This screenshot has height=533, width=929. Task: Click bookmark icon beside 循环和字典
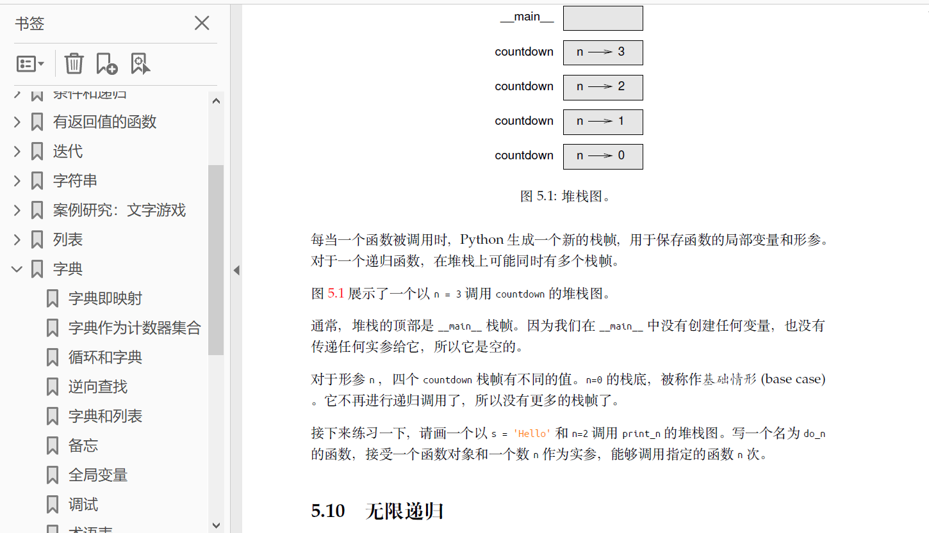[53, 357]
